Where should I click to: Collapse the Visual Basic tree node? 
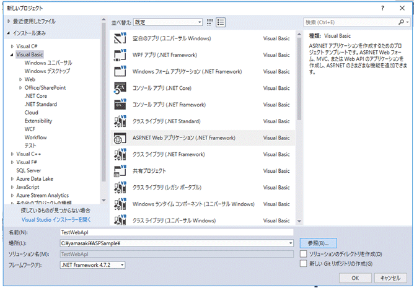click(12, 55)
